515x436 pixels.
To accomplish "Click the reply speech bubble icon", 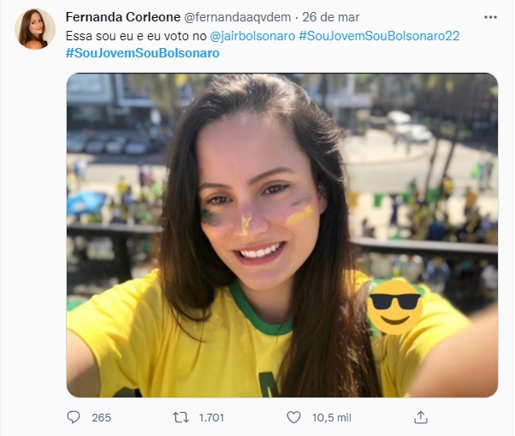I will coord(74,417).
